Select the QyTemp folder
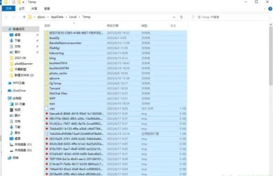The height and width of the screenshot is (176, 273). click(x=115, y=84)
